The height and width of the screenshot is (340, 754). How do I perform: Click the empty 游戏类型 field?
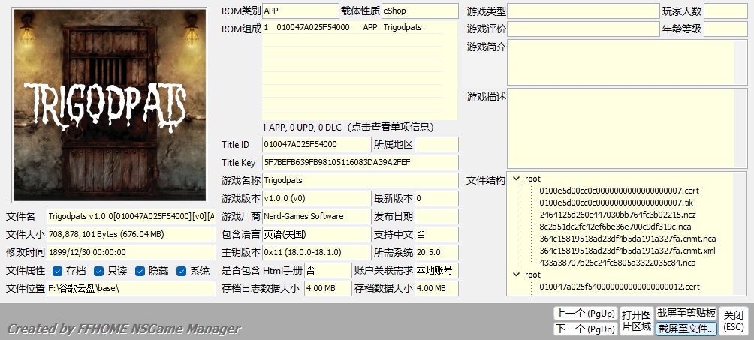point(584,11)
